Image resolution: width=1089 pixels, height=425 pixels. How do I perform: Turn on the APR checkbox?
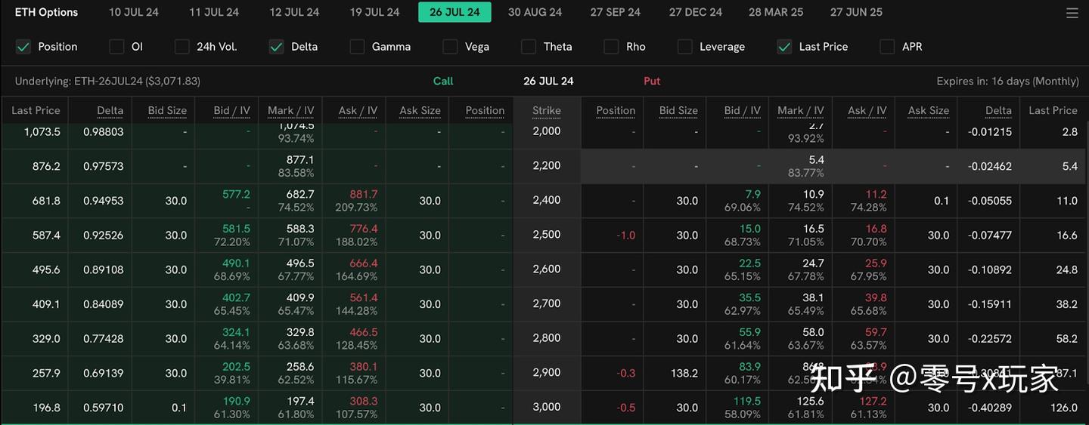887,47
